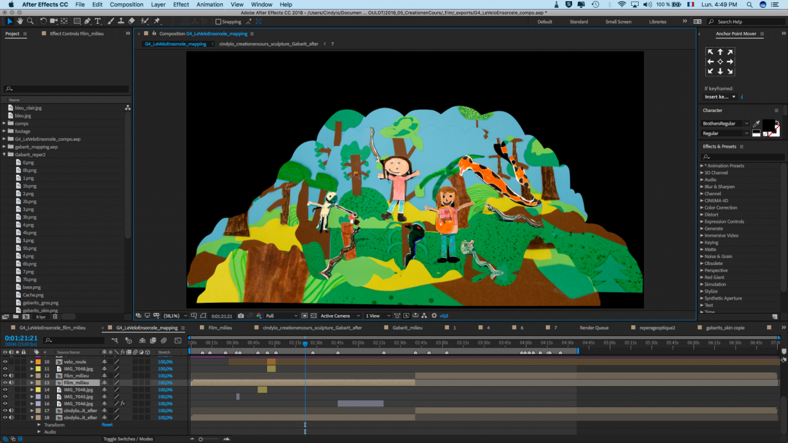This screenshot has height=443, width=788.
Task: Select the Hand tool
Action: point(20,21)
